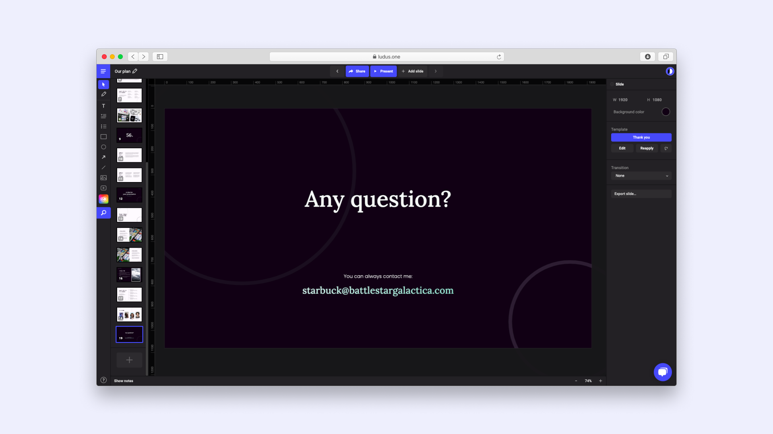Click the Add slide button
This screenshot has height=434, width=773.
413,71
